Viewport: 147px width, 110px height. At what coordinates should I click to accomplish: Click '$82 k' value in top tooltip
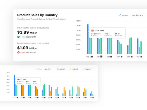pos(117,34)
